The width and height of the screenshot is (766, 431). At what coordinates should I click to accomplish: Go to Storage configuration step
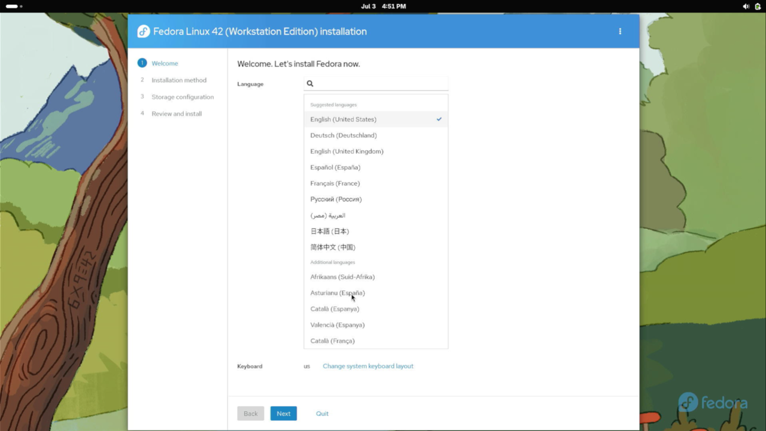point(183,97)
